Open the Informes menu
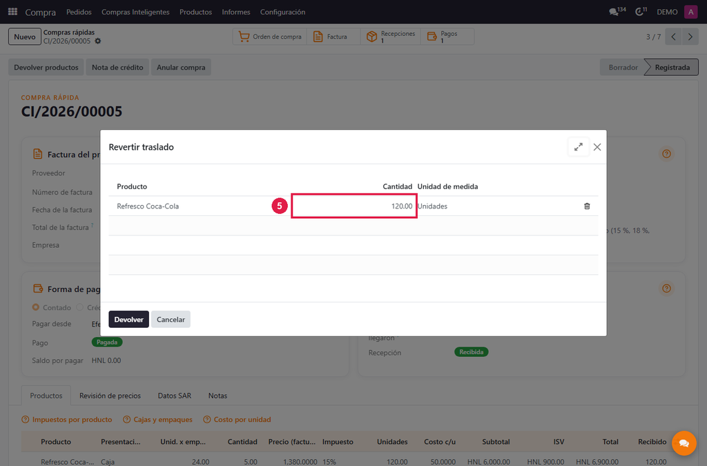 pyautogui.click(x=236, y=12)
